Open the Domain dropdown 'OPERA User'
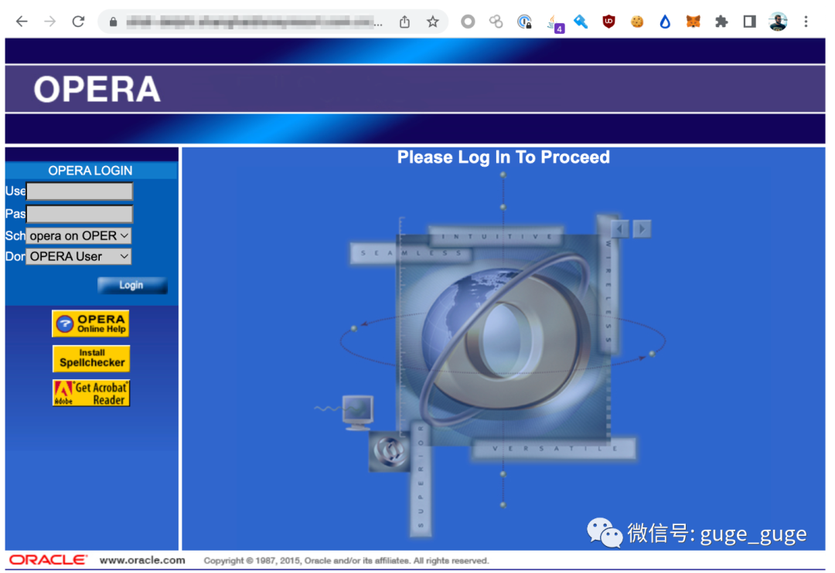Image resolution: width=835 pixels, height=573 pixels. pos(79,256)
